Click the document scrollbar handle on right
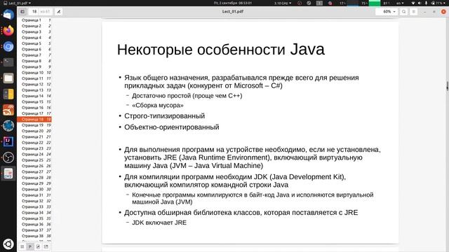Viewport: 449px width, 252px height. click(448, 85)
